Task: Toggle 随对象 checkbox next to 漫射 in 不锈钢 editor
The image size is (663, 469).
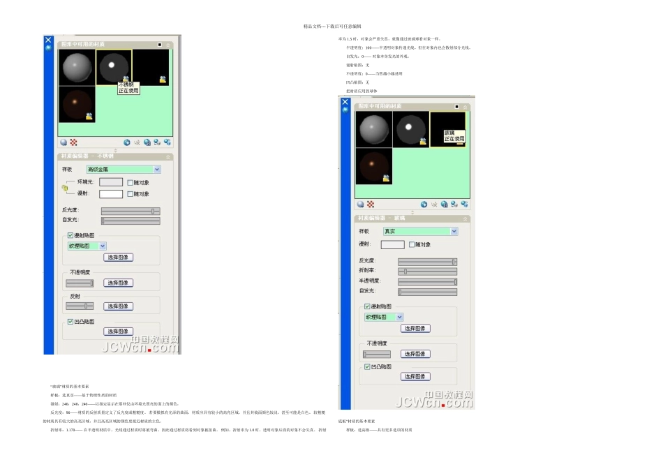Action: pos(131,194)
